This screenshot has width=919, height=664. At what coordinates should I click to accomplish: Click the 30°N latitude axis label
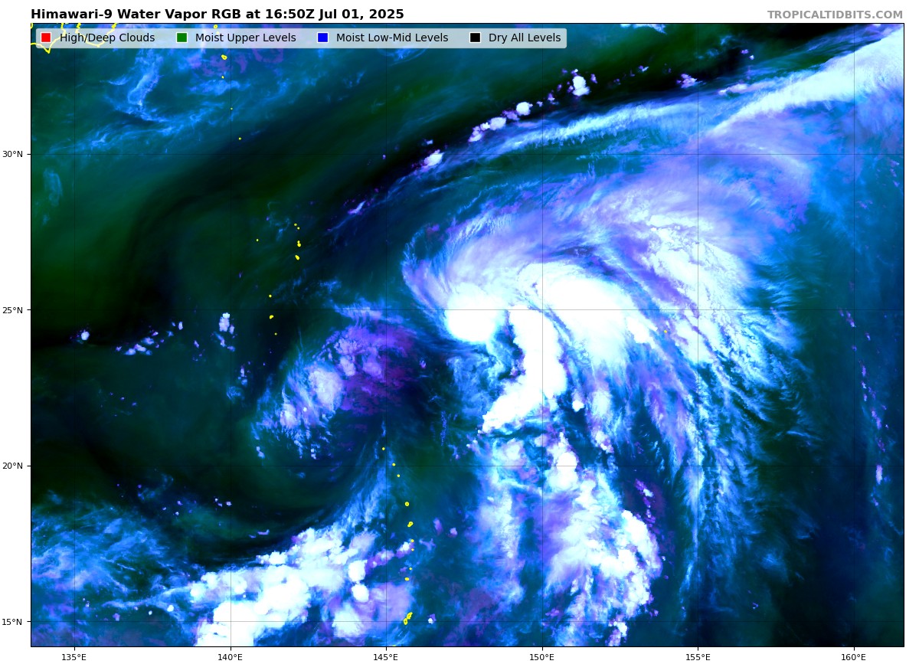point(13,155)
